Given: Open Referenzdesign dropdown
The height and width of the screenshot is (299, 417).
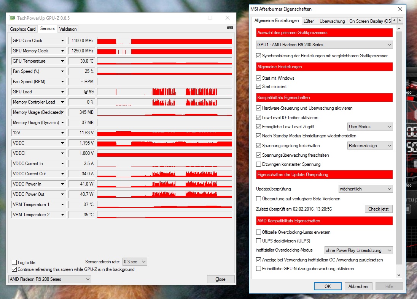Looking at the screenshot, I should pyautogui.click(x=370, y=146).
